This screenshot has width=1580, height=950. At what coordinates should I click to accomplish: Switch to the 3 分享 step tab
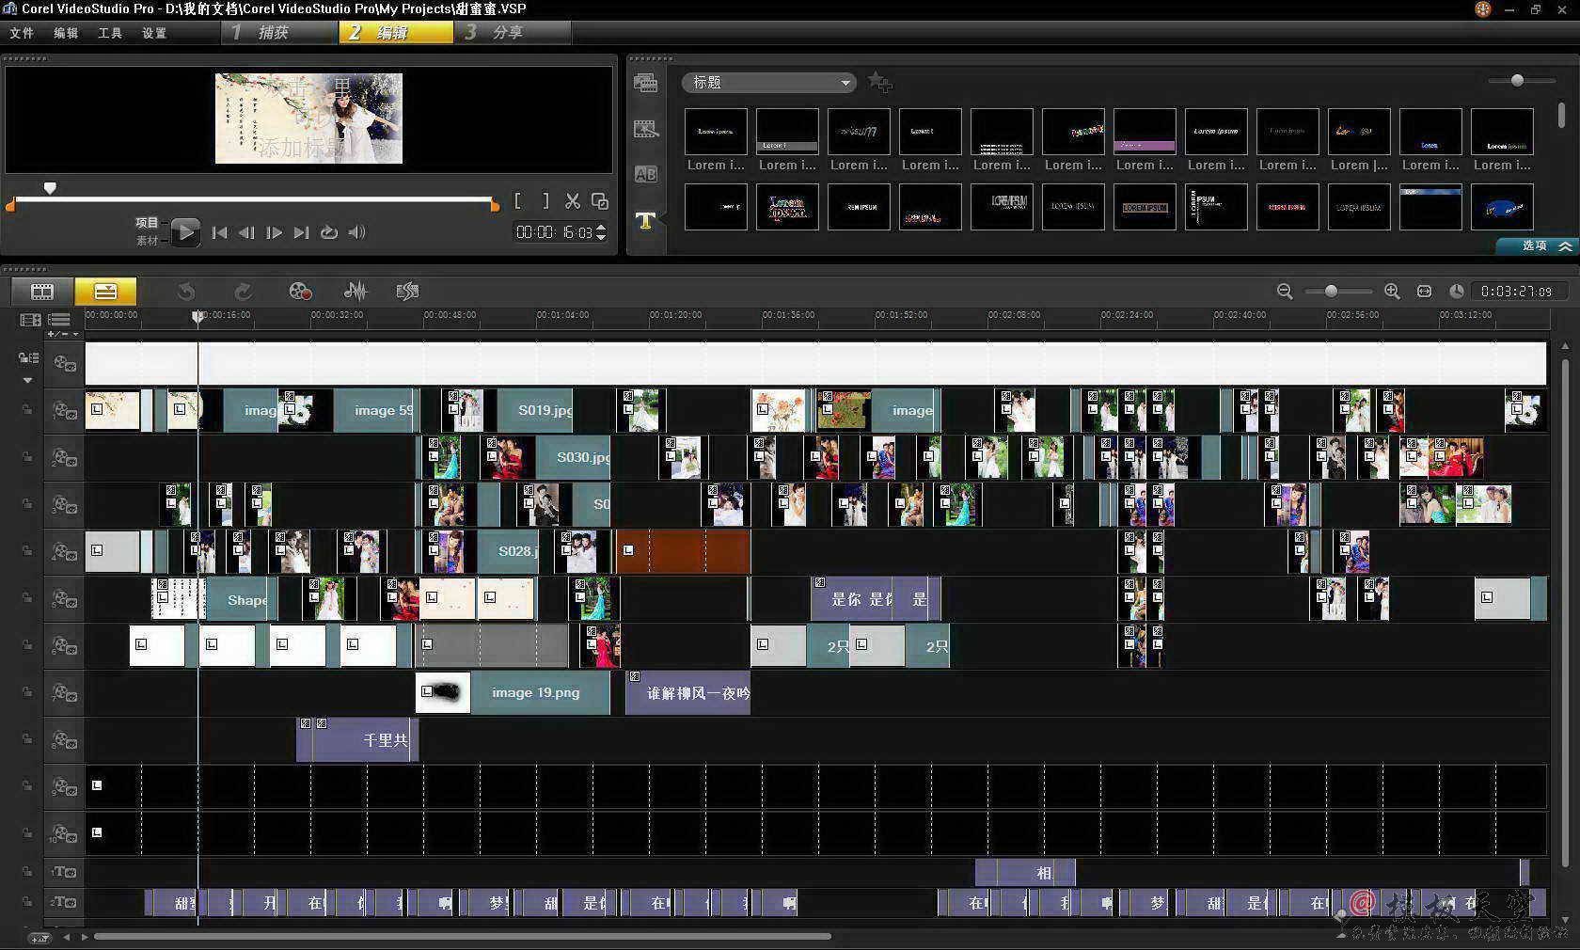(513, 32)
